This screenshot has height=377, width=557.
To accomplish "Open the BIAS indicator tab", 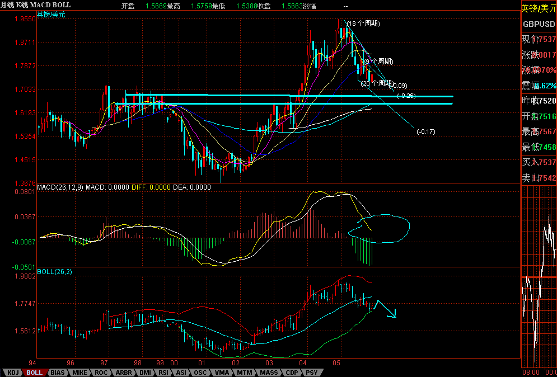I will coord(58,373).
